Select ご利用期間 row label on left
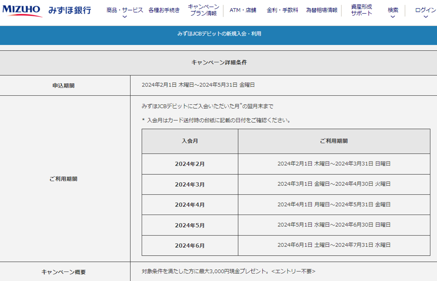This screenshot has width=437, height=281. tap(63, 179)
